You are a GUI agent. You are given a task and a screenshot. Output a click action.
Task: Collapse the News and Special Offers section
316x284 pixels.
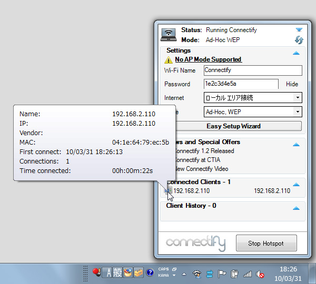click(296, 145)
